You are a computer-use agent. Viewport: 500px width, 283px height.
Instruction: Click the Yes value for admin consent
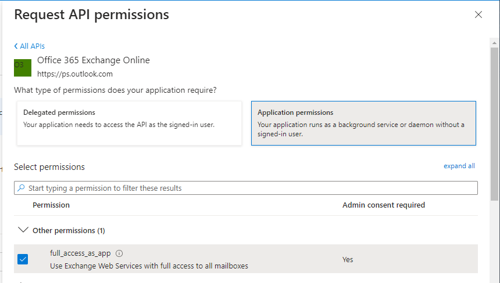click(348, 259)
